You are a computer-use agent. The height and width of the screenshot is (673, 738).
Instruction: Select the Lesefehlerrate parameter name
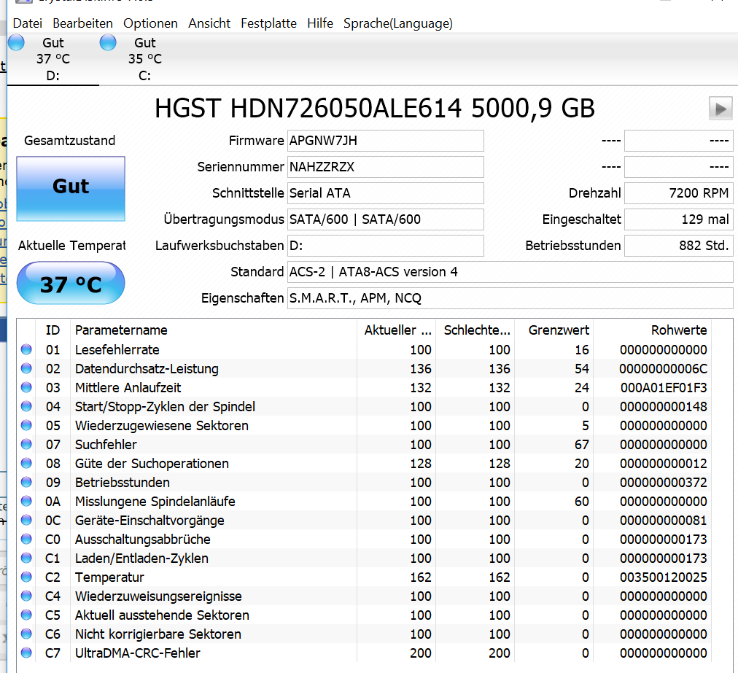pos(117,350)
